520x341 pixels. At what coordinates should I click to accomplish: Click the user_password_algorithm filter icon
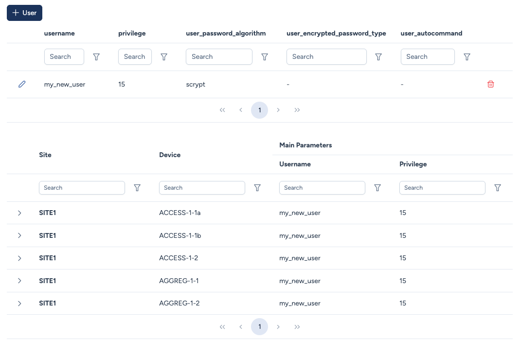265,57
